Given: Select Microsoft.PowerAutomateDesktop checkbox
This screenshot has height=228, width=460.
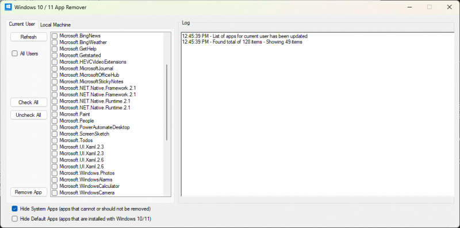Looking at the screenshot, I should pyautogui.click(x=55, y=127).
